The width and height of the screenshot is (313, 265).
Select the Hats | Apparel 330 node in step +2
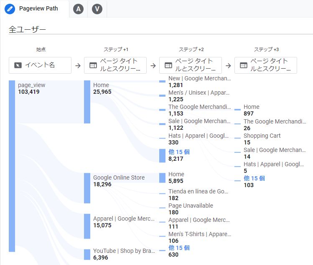pyautogui.click(x=162, y=138)
